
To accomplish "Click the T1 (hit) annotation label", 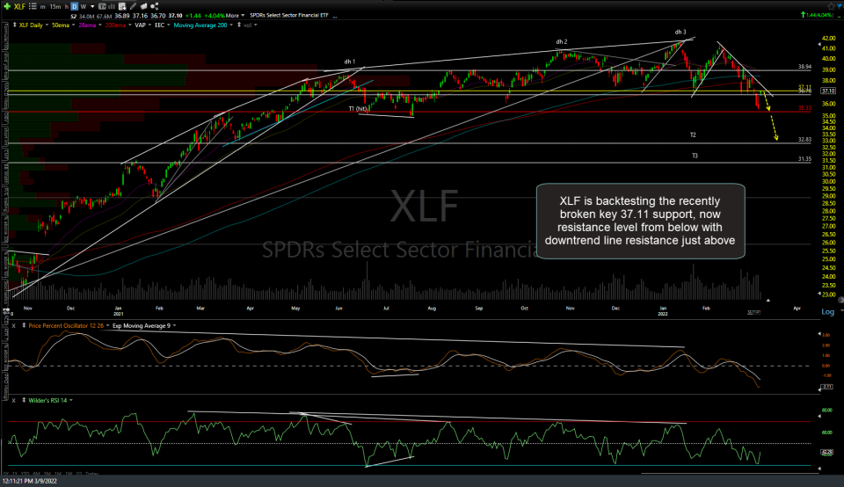I will (358, 109).
